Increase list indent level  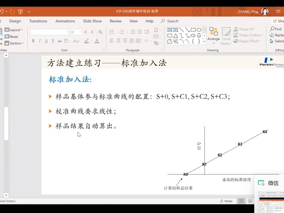click(x=139, y=32)
